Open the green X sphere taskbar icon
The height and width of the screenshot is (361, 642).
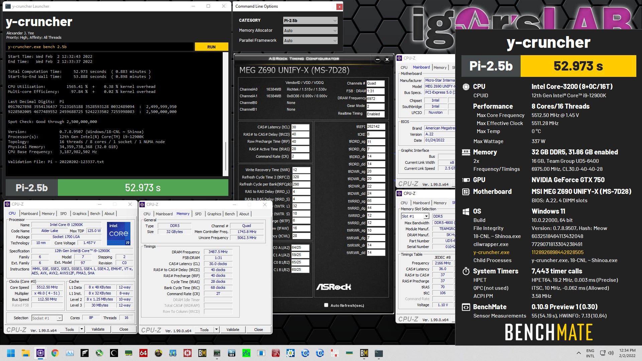coord(99,353)
